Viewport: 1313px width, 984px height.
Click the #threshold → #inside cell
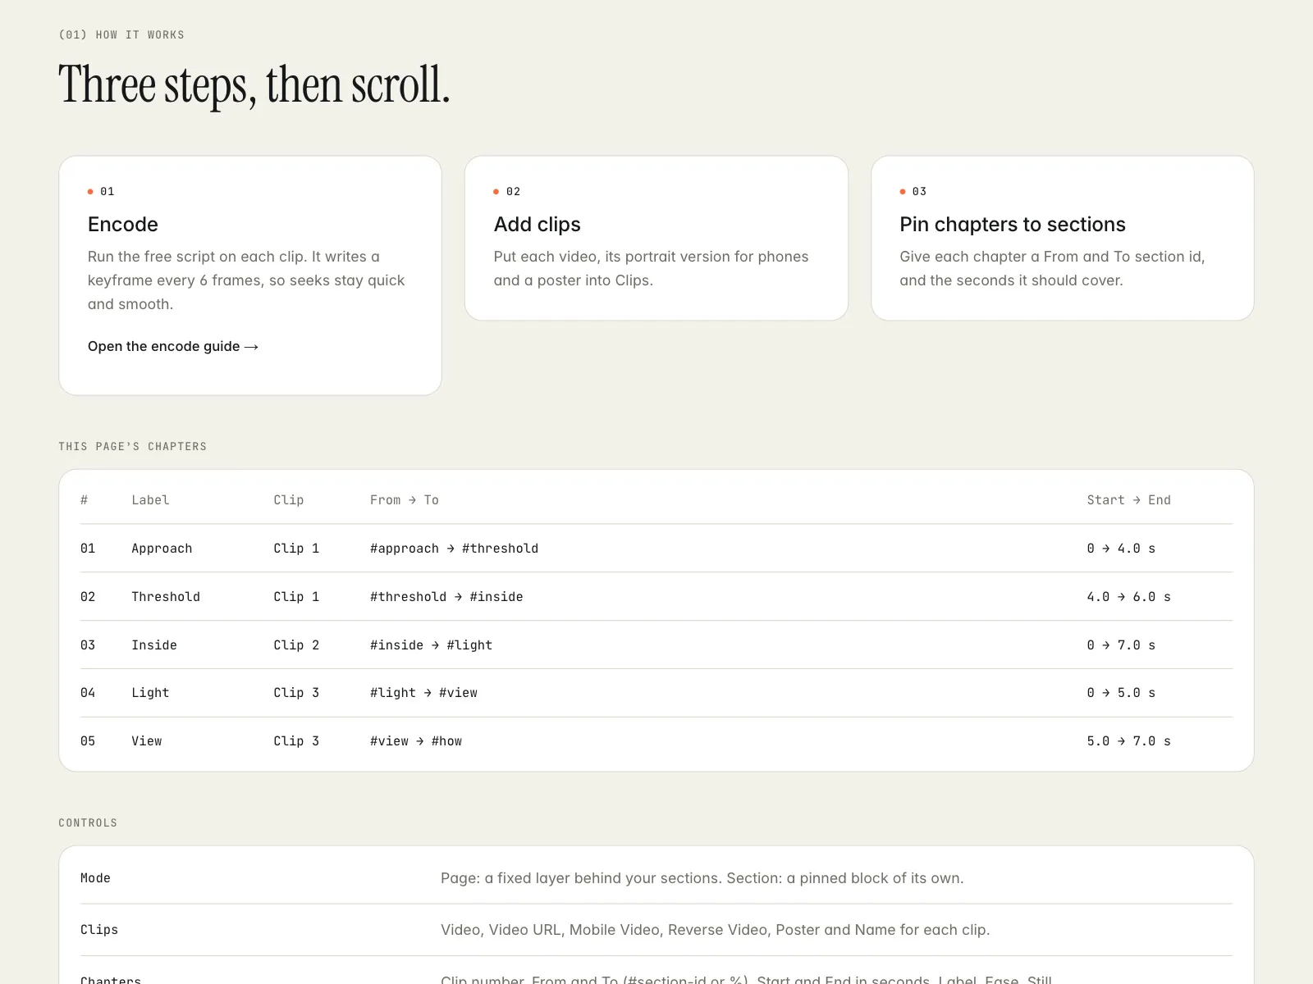pyautogui.click(x=446, y=597)
